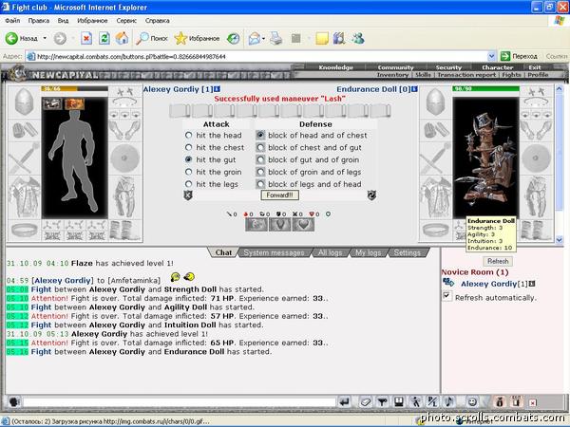570x427 pixels.
Task: Open the Файл menu
Action: (x=12, y=21)
